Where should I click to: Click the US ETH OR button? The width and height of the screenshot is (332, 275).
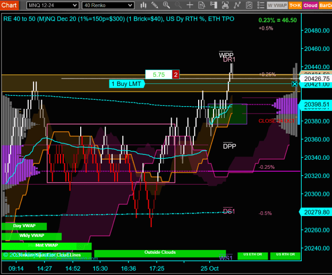[253, 255]
